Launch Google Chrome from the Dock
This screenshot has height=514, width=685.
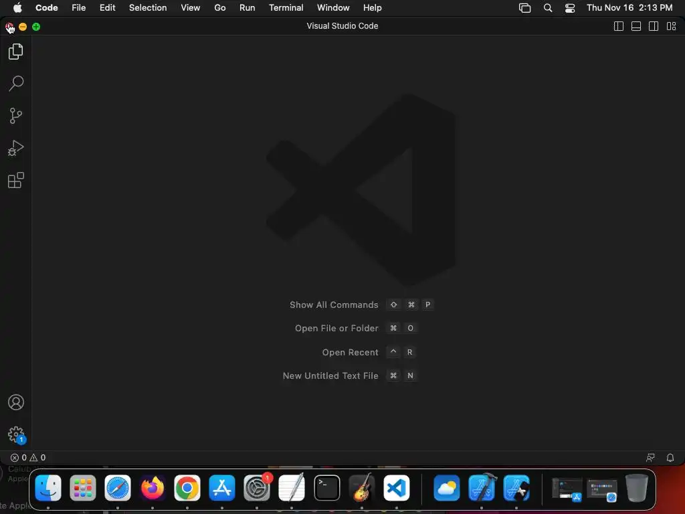(187, 488)
